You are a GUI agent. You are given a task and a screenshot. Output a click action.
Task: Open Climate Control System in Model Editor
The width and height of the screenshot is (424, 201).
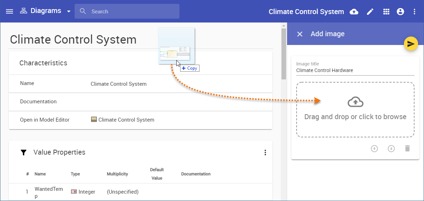coord(126,120)
